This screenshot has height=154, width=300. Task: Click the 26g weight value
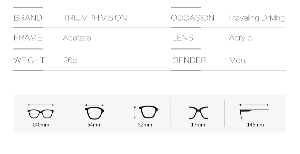(x=70, y=60)
